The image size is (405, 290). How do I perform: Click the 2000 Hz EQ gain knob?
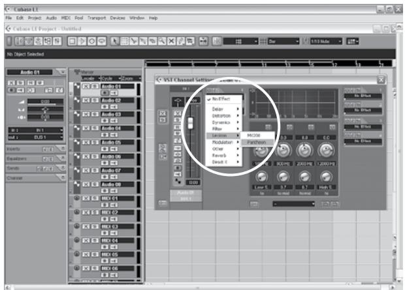pyautogui.click(x=305, y=150)
